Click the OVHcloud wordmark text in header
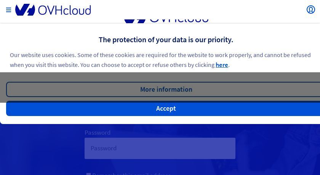This screenshot has width=320, height=175. 64,10
